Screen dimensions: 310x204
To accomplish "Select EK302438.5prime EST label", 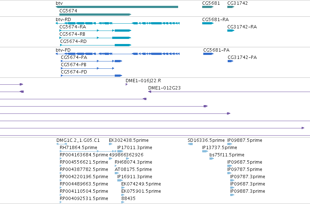I will tap(129, 140).
